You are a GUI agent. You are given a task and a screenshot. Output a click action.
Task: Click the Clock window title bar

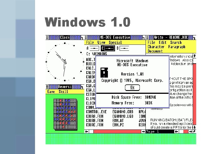pyautogui.click(x=65, y=38)
